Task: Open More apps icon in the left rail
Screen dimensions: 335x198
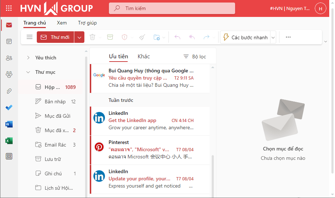Action: pyautogui.click(x=9, y=156)
